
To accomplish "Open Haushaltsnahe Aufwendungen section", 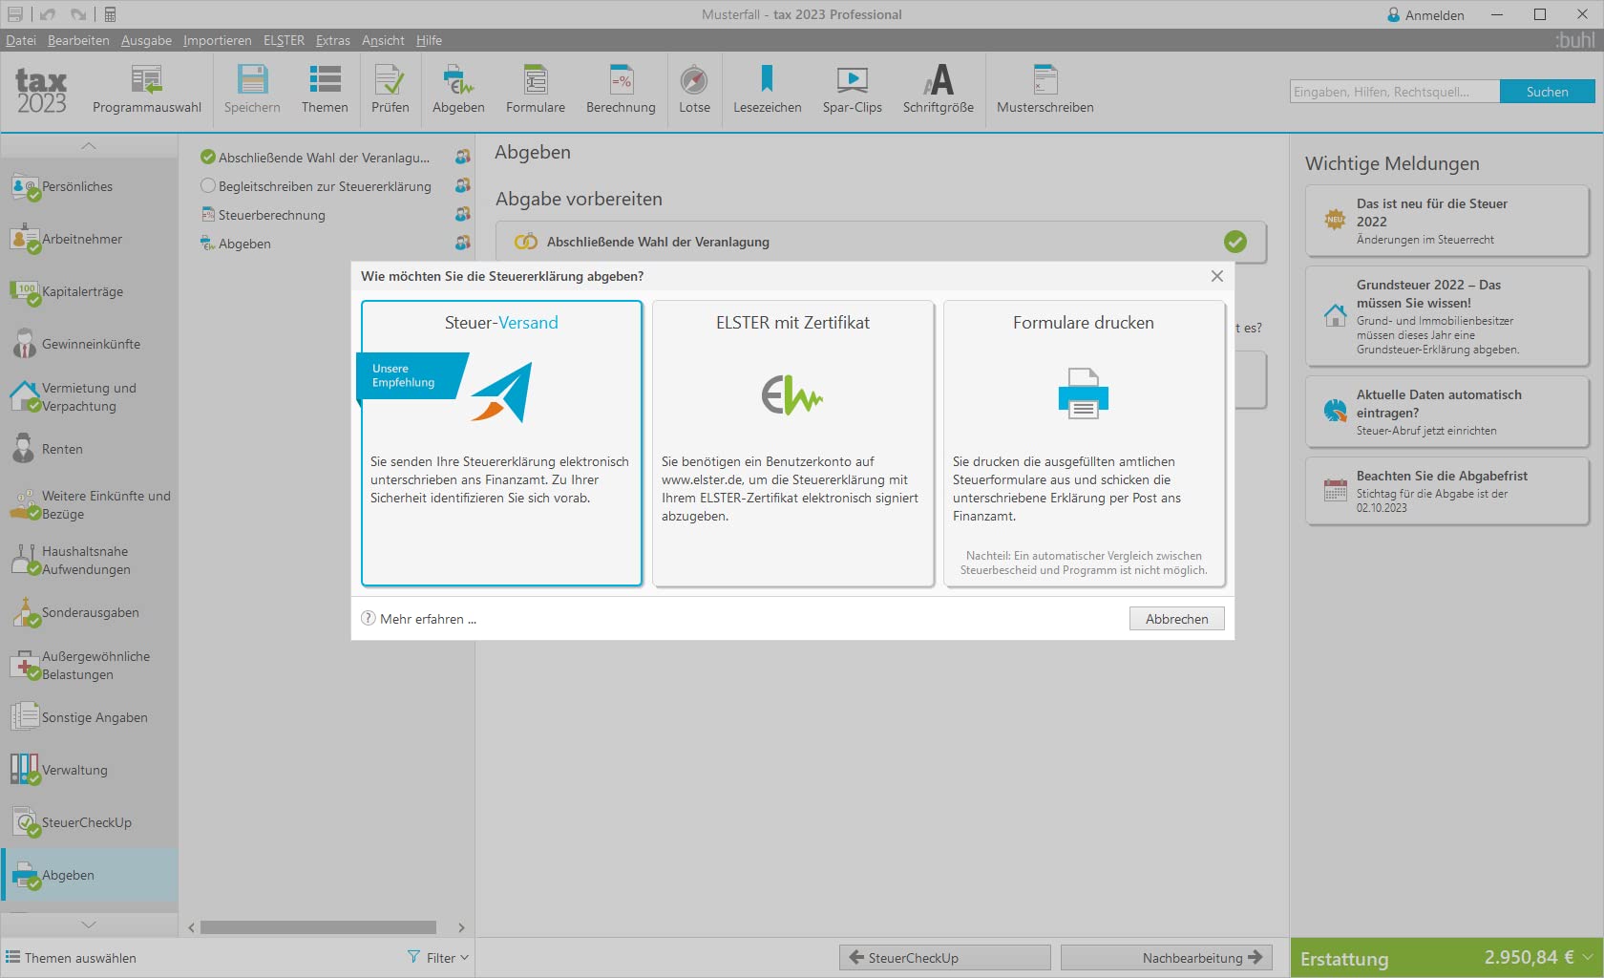I will [89, 560].
